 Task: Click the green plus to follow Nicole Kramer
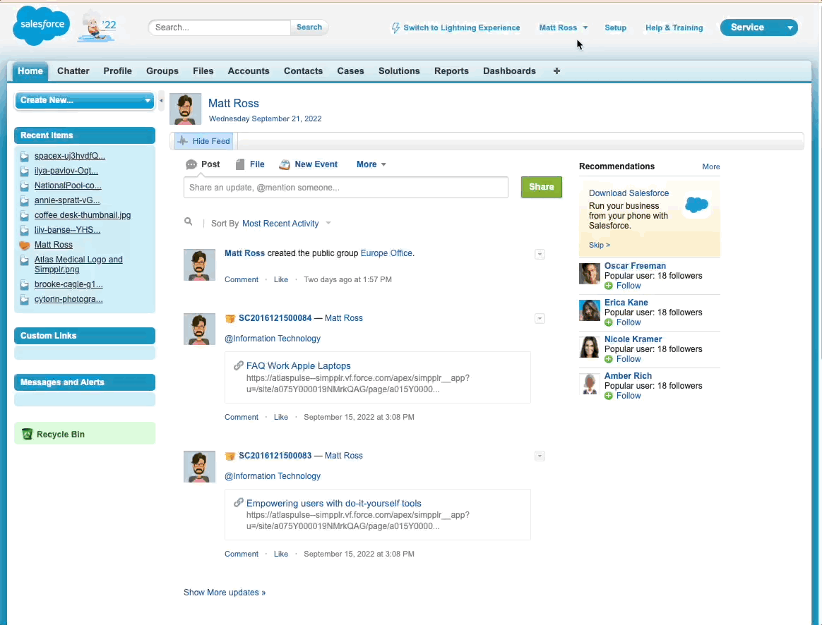(609, 359)
